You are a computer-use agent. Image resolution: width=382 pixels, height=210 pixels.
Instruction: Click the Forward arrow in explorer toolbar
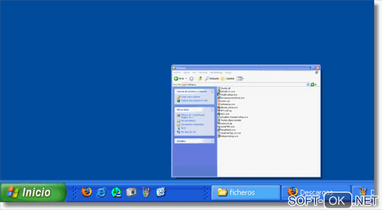191,78
